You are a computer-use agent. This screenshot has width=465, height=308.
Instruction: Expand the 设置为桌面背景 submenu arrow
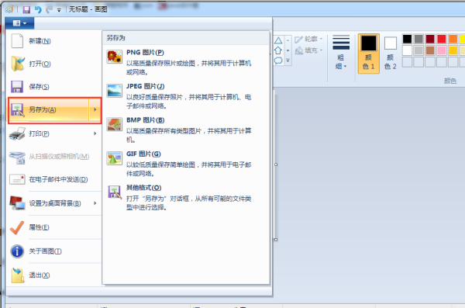[x=95, y=203]
